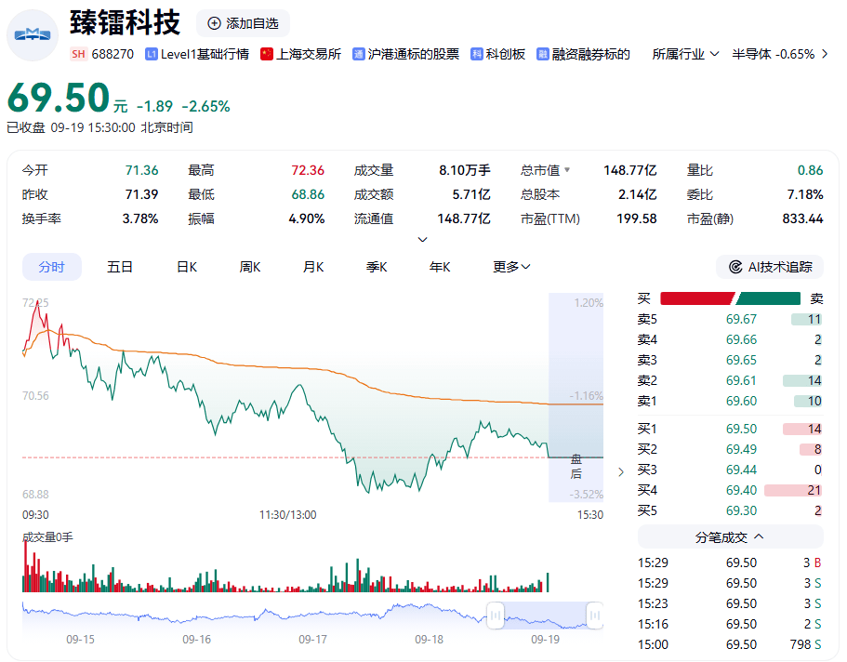Click the L1 badge beside Level1基础行情
This screenshot has width=847, height=662.
pyautogui.click(x=152, y=54)
